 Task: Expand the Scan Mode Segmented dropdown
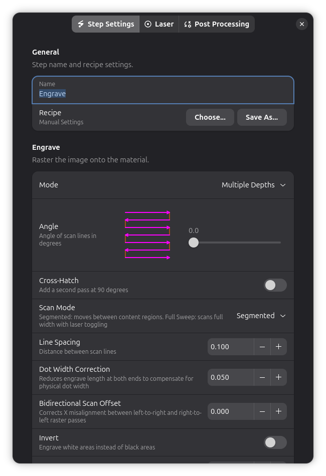point(261,316)
